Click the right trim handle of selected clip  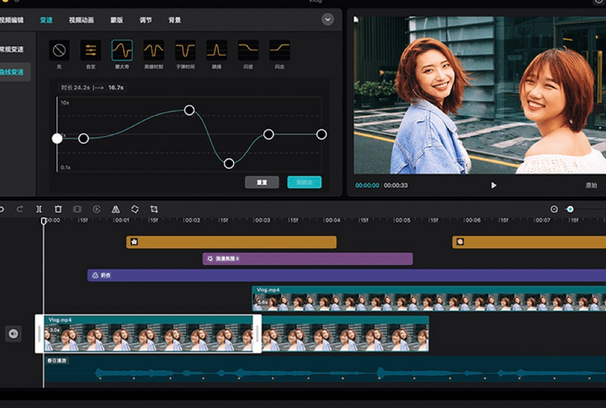pos(257,333)
